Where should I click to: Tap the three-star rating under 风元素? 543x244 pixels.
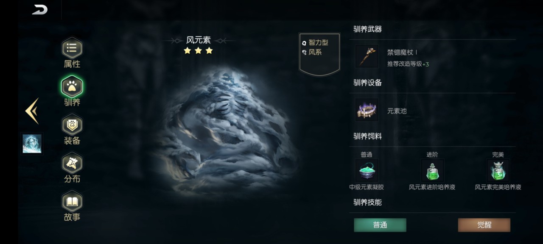198,51
